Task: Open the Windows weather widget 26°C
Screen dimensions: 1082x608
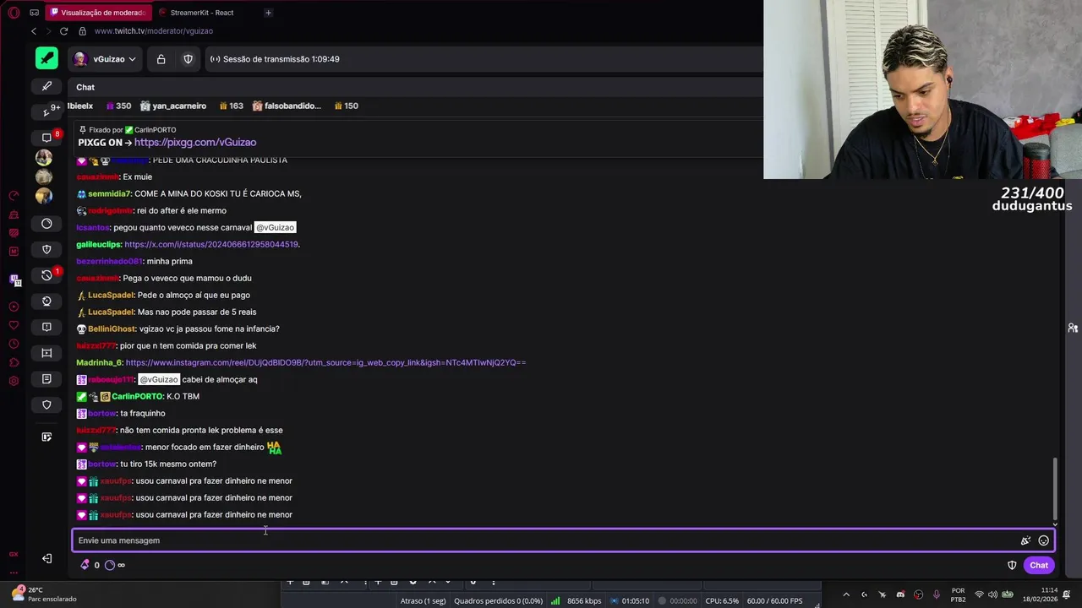Action: point(42,594)
